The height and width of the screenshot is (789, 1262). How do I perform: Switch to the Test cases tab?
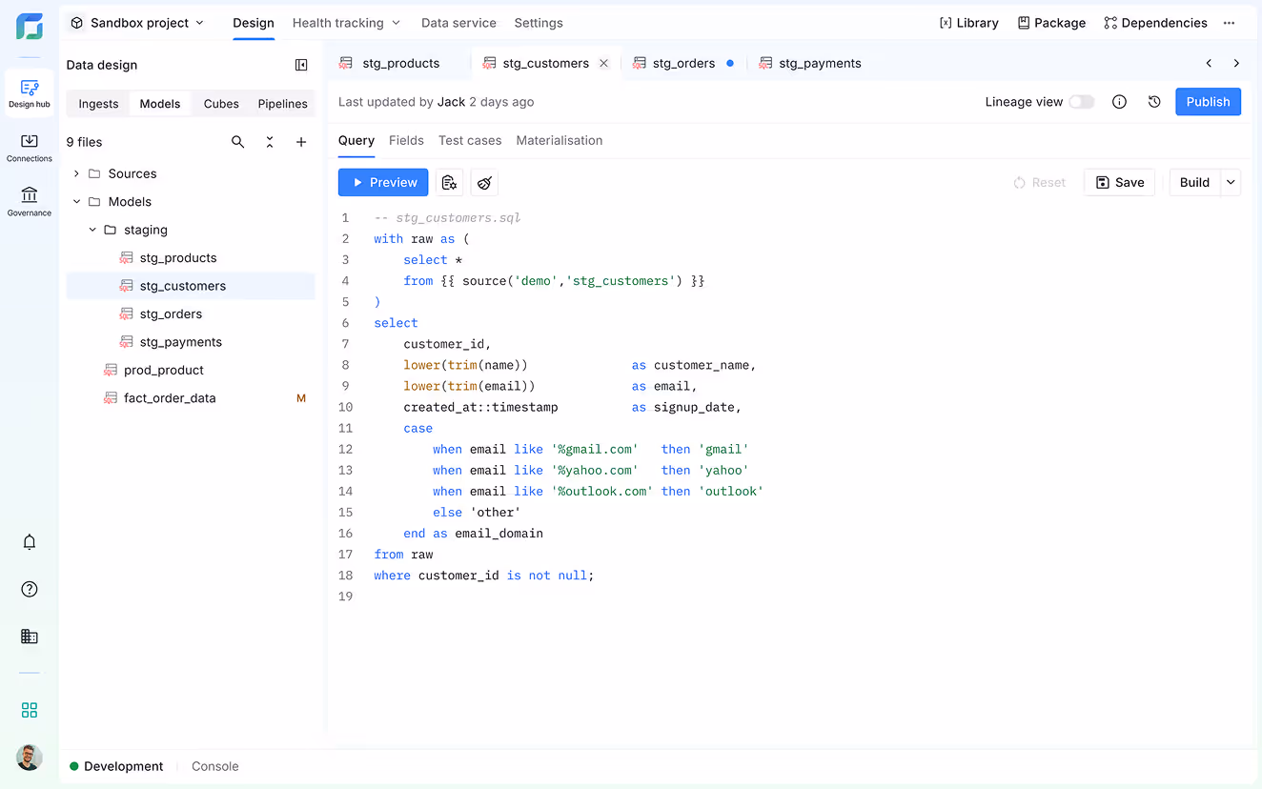coord(470,140)
